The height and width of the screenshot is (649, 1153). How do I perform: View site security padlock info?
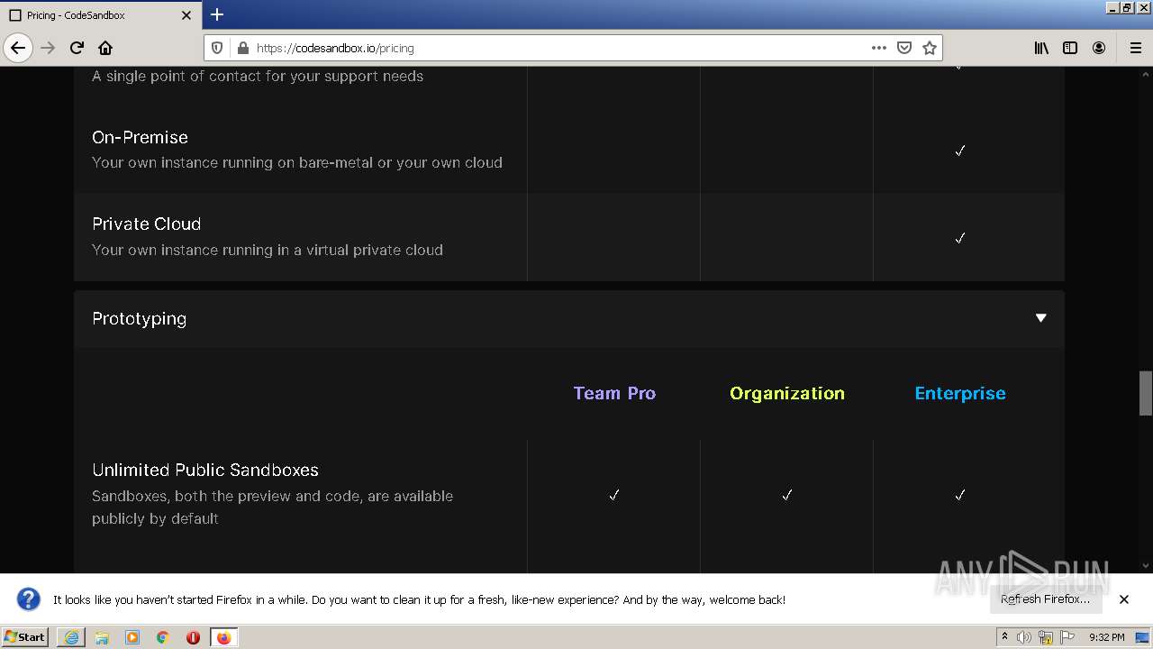click(241, 48)
